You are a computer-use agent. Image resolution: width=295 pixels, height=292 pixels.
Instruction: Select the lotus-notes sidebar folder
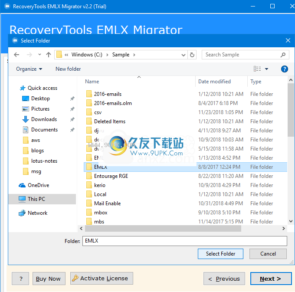point(44,161)
